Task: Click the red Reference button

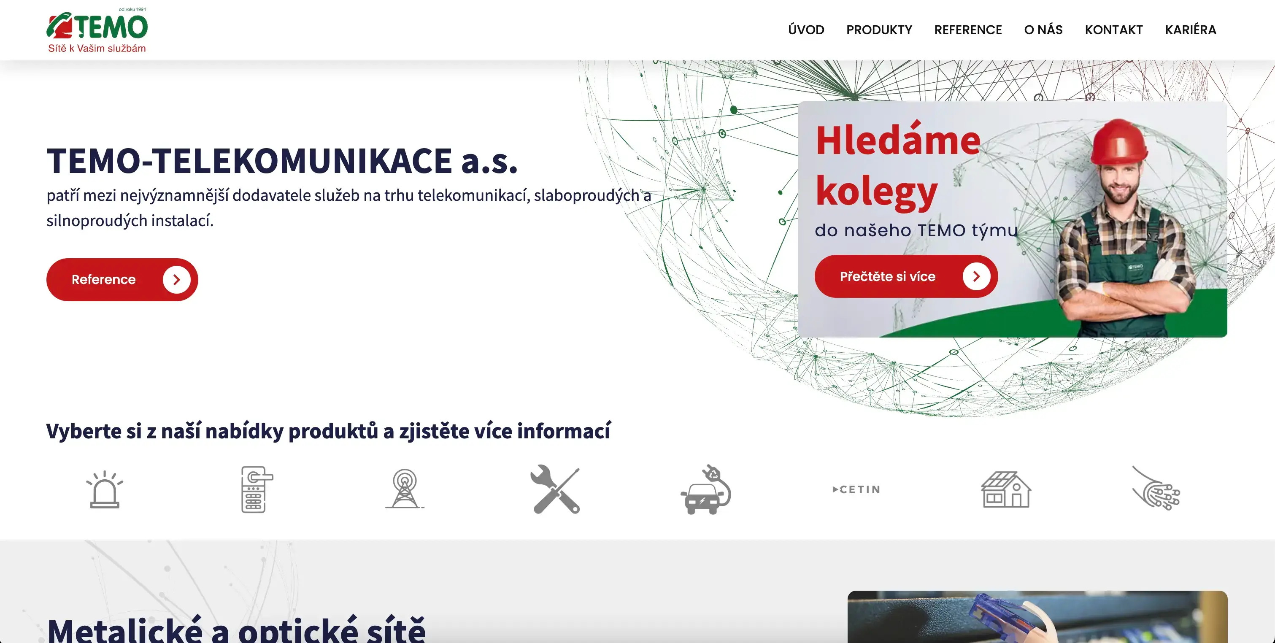Action: click(x=122, y=279)
